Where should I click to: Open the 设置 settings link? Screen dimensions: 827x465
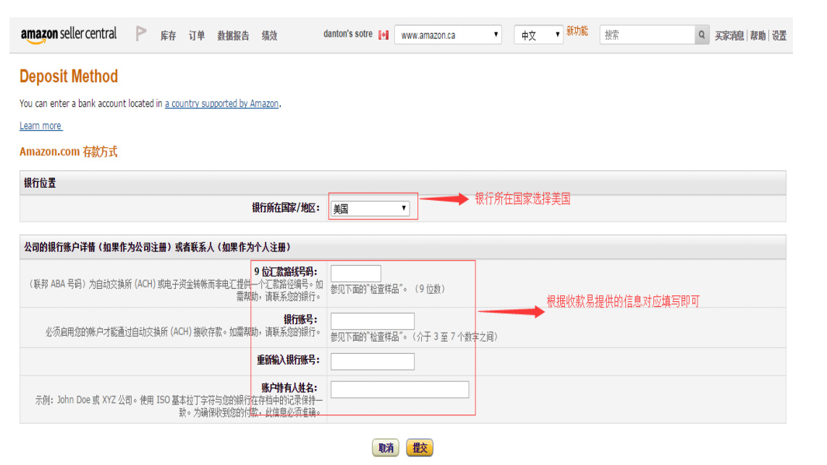[x=779, y=35]
